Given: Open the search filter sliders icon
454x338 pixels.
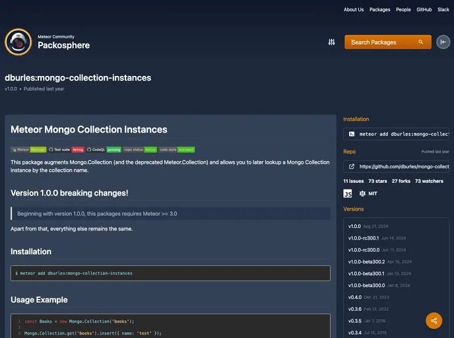Looking at the screenshot, I should click(331, 42).
